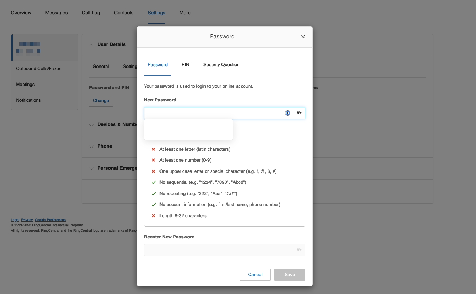The image size is (476, 294).
Task: Expand the Personal Emergency section chevron
Action: tap(92, 168)
